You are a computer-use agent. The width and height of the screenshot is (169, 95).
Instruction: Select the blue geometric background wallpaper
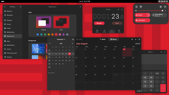tap(38, 49)
